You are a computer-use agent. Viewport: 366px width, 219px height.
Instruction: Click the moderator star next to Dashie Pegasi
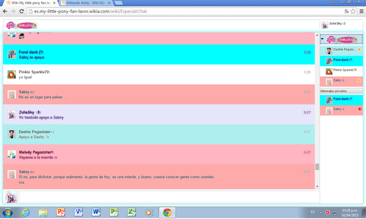coord(359,50)
